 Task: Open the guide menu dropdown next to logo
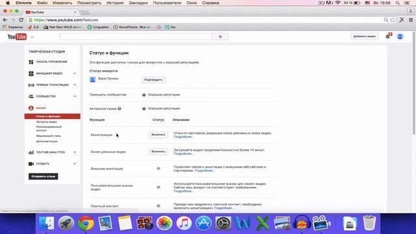(x=32, y=37)
